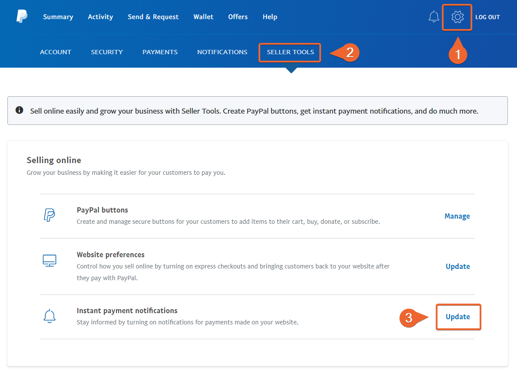
Task: Click Update for Website preferences
Action: (x=457, y=266)
